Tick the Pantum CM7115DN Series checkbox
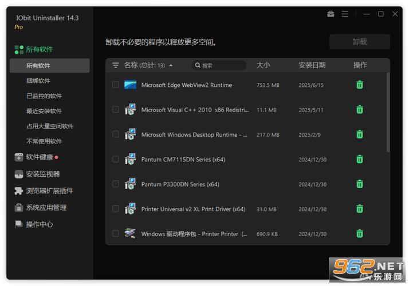Viewport: 409px width, 286px height. (x=116, y=159)
